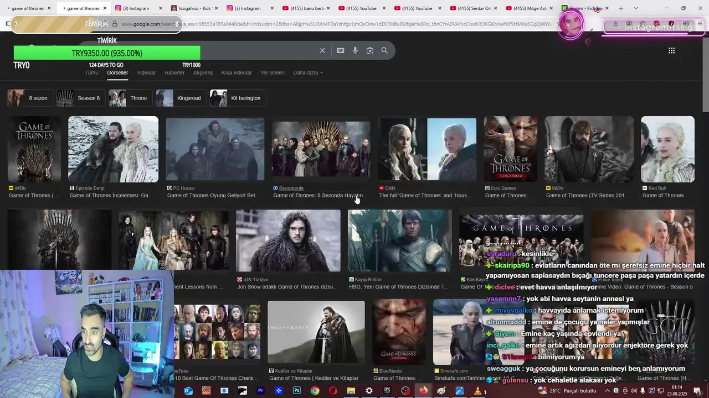Open File Explorer folder icon
709x398 pixels.
pyautogui.click(x=351, y=391)
